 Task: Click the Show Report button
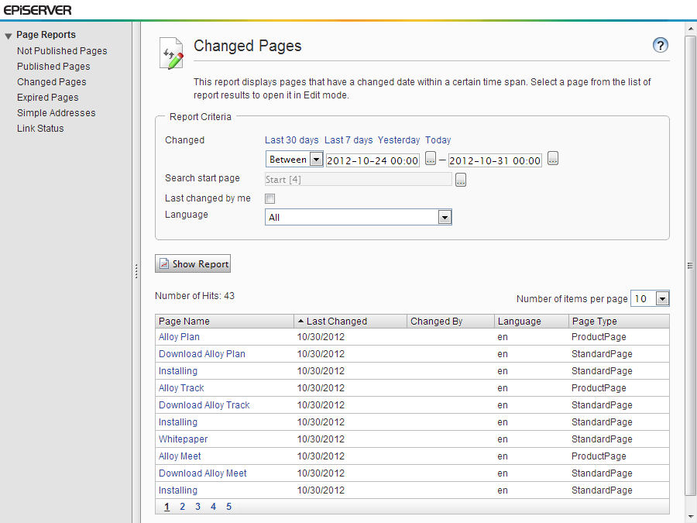click(193, 263)
